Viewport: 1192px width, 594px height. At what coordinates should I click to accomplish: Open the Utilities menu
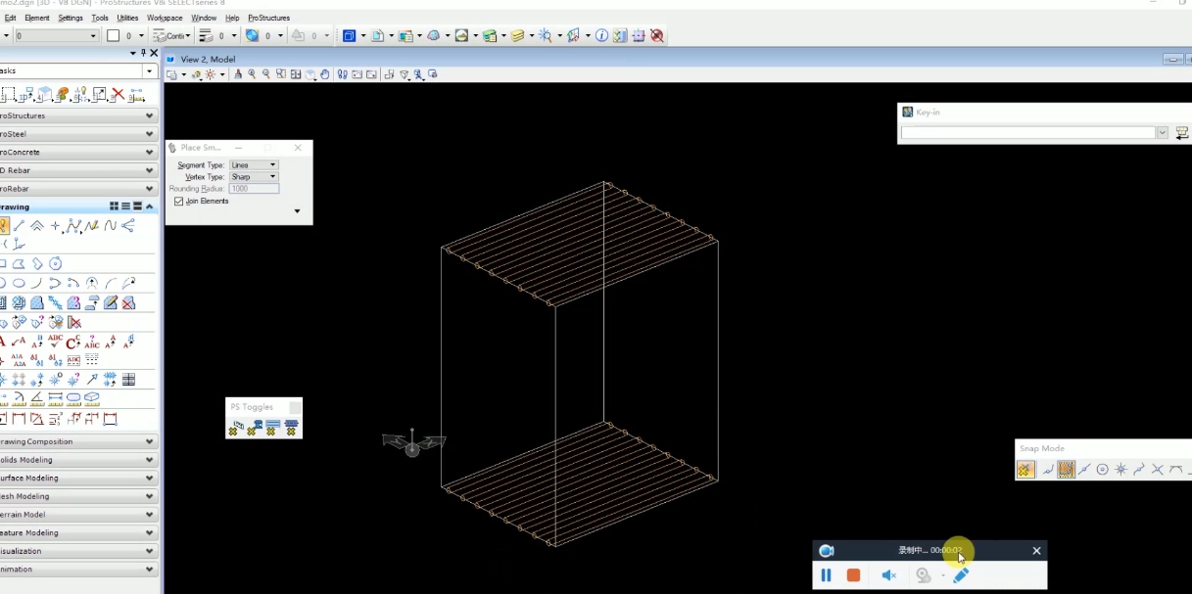tap(127, 18)
